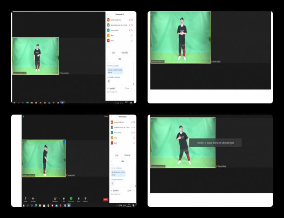
Task: Select the teal-avatar iPhone participant in bottom-left list
Action: [123, 133]
